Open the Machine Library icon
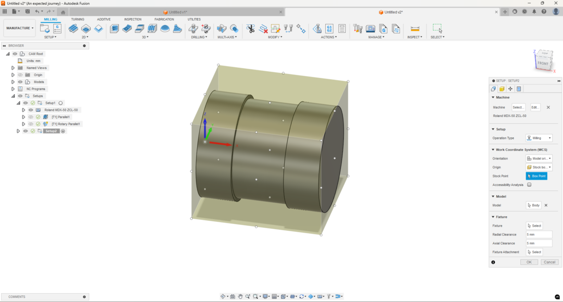The image size is (563, 302). [x=371, y=29]
